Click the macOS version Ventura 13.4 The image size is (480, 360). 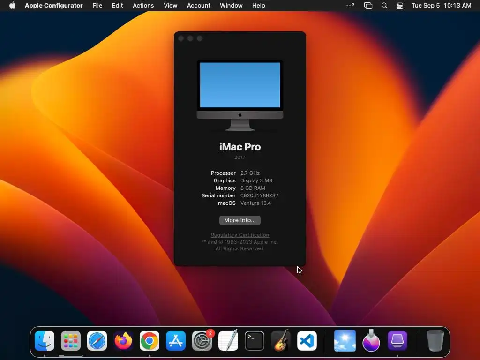[255, 203]
